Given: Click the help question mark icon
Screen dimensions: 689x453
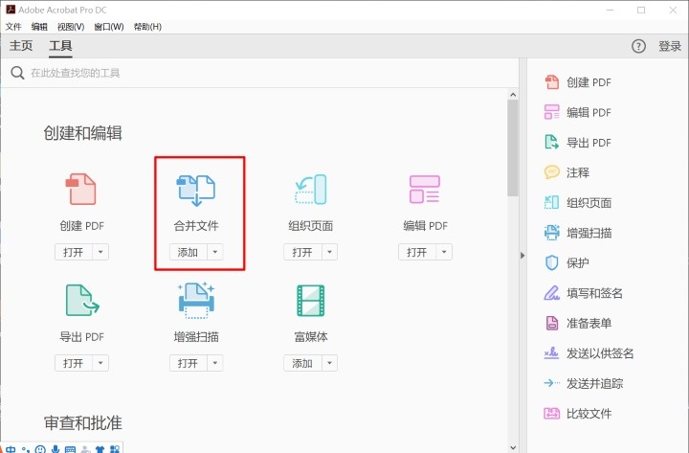Looking at the screenshot, I should coord(638,46).
